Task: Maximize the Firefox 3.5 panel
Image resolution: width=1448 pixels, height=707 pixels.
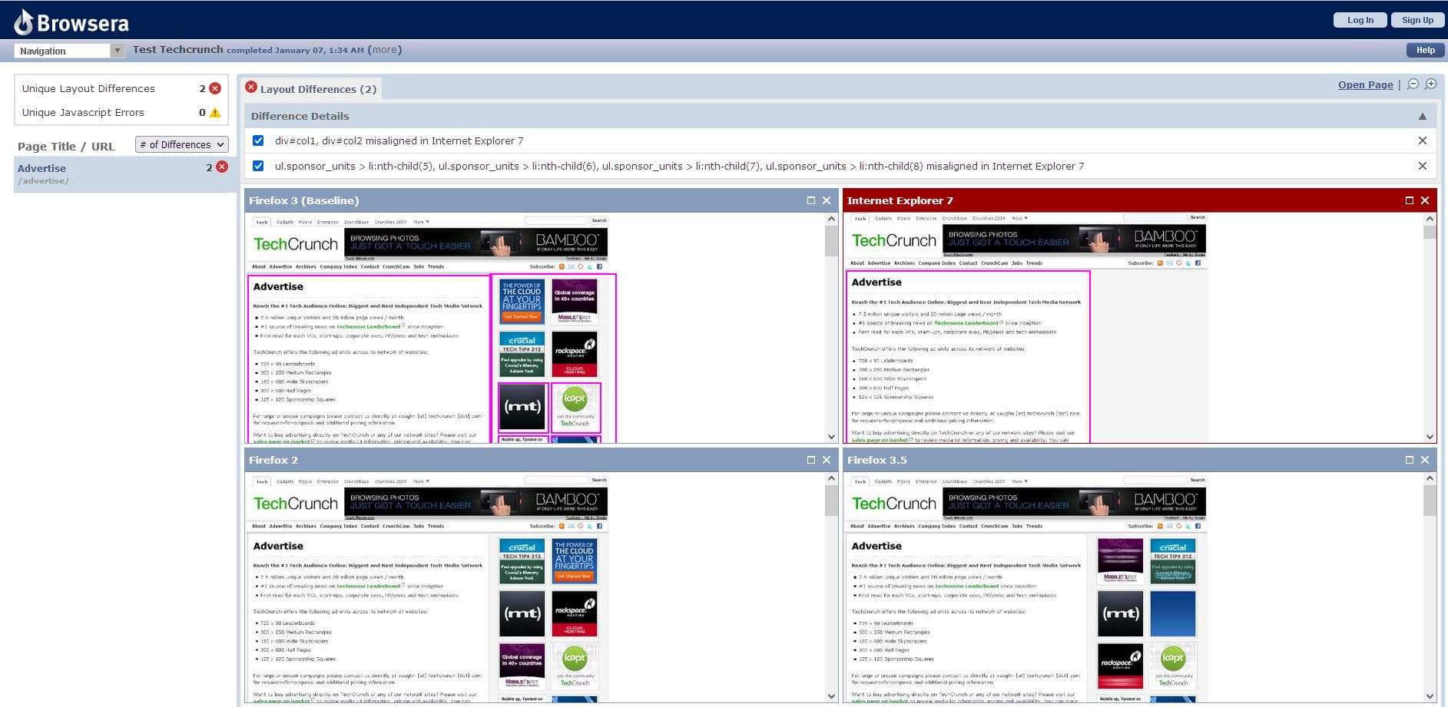Action: (1409, 460)
